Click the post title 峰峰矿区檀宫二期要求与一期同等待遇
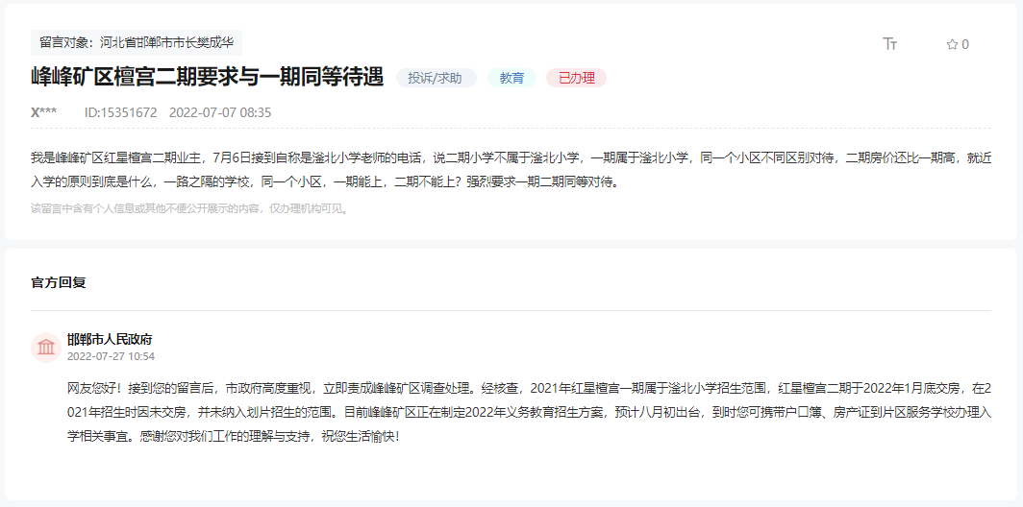The width and height of the screenshot is (1023, 507). pos(207,78)
